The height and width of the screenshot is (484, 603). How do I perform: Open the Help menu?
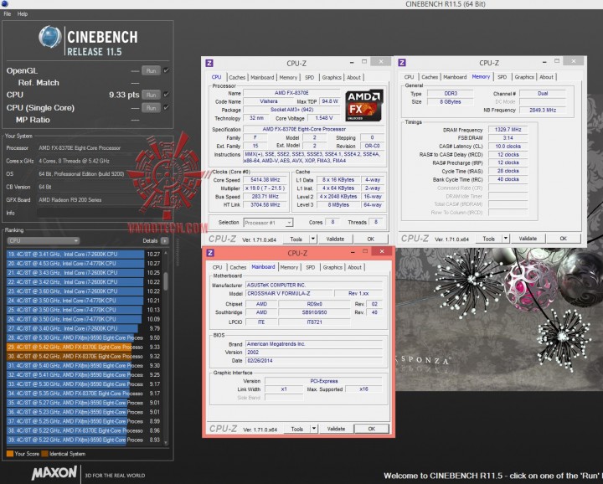click(23, 14)
